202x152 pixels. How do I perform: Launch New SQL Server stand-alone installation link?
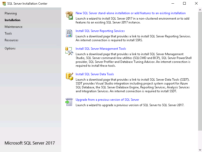(130, 13)
